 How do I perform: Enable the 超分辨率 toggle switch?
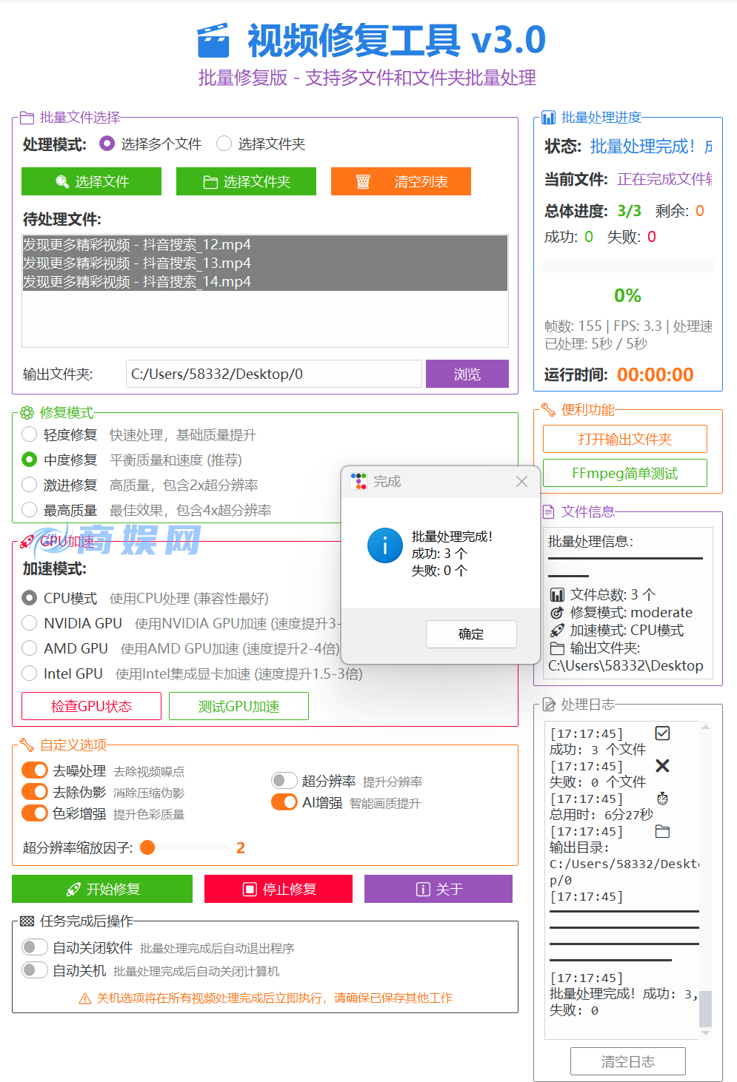[x=284, y=780]
